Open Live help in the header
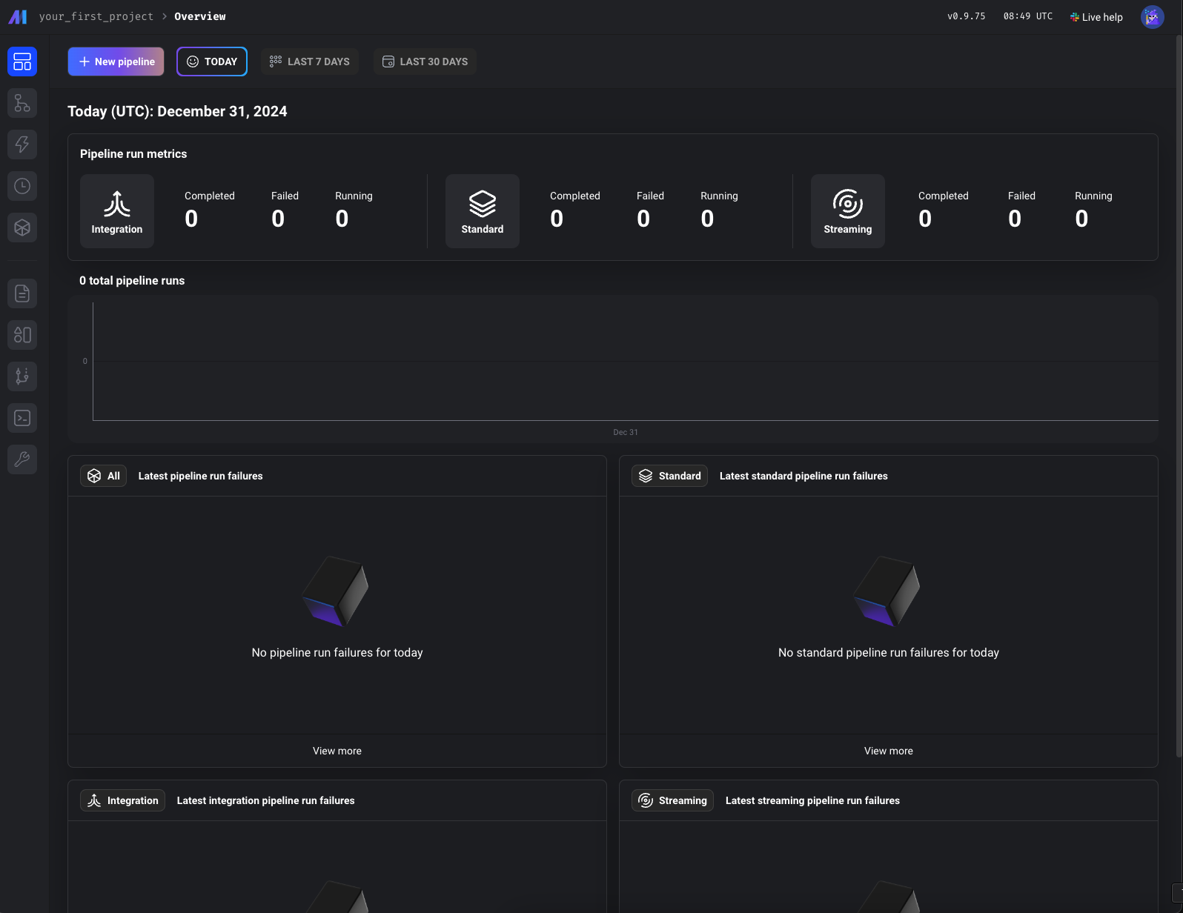The width and height of the screenshot is (1183, 913). click(1096, 17)
